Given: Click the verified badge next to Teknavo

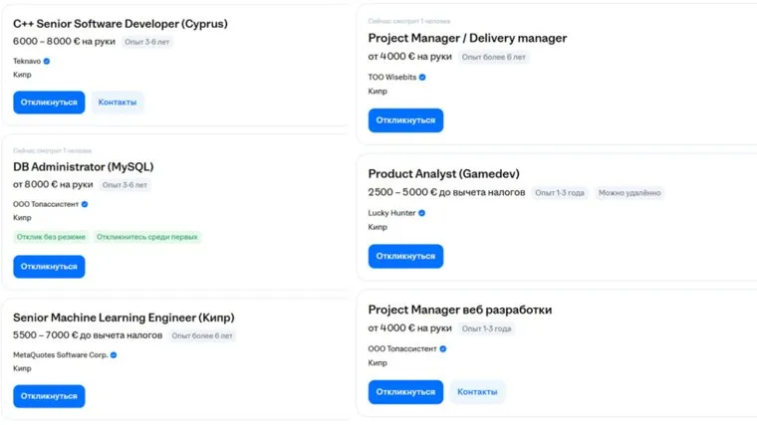Looking at the screenshot, I should (x=47, y=61).
